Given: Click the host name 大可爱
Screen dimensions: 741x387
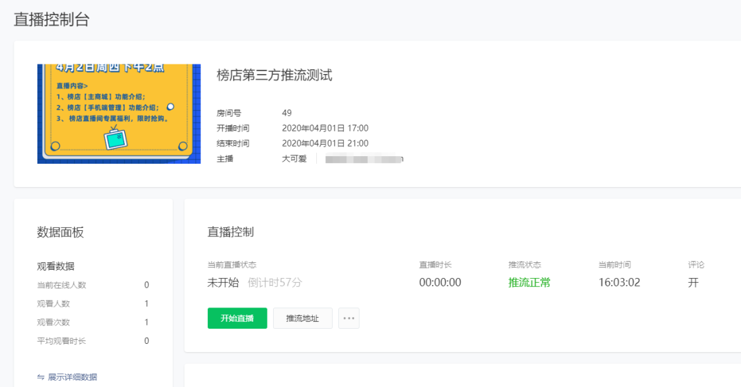Looking at the screenshot, I should pyautogui.click(x=294, y=159).
